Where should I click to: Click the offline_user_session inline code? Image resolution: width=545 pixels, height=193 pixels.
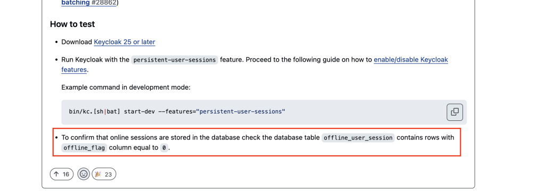click(x=358, y=137)
